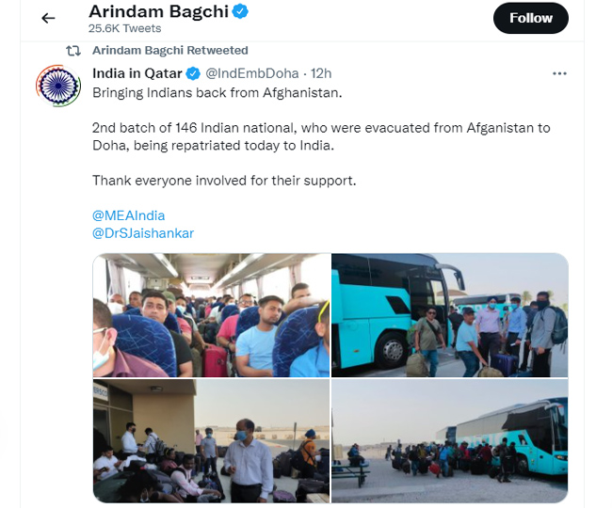Open the @IndEmbDoha handle
Screen dimensions: 612x508
point(252,73)
